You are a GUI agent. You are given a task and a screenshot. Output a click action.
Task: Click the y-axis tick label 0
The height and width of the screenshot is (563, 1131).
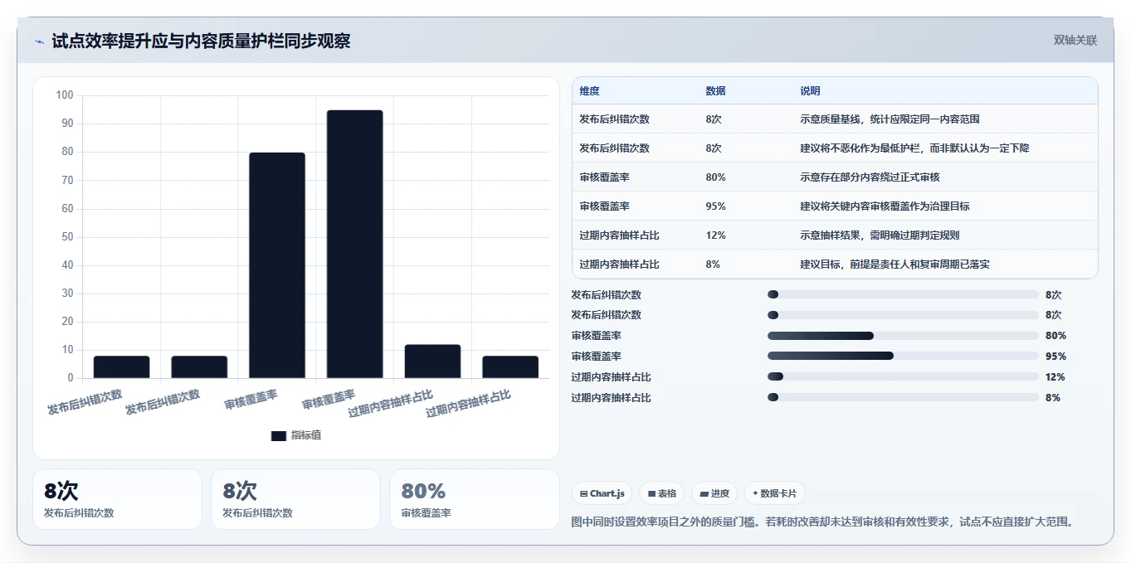71,378
